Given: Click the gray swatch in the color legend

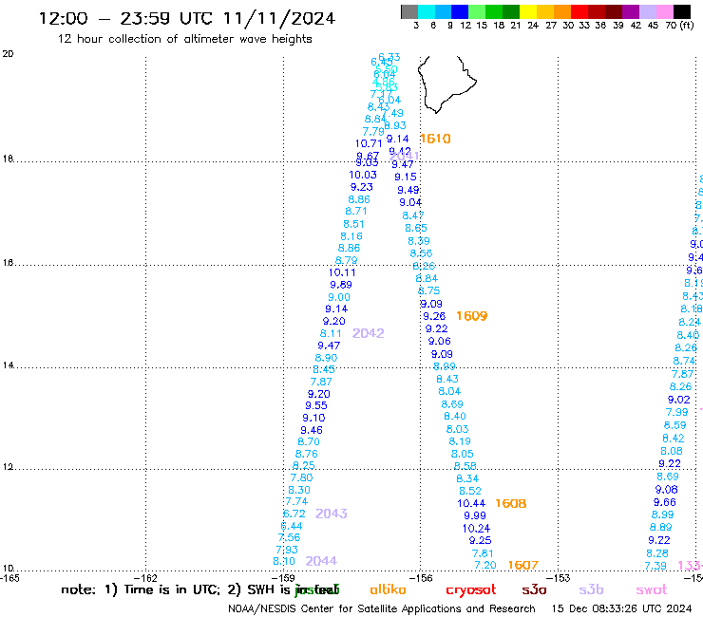Looking at the screenshot, I should tap(409, 11).
